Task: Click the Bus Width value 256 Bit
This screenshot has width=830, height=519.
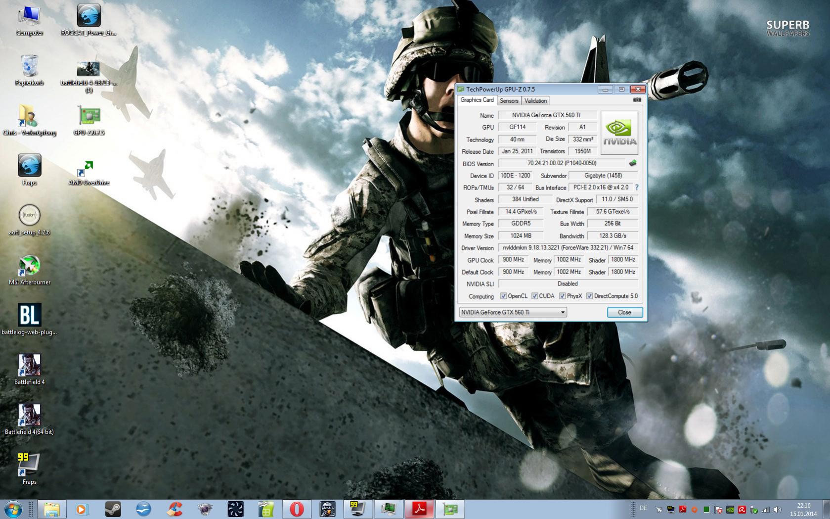Action: coord(612,224)
